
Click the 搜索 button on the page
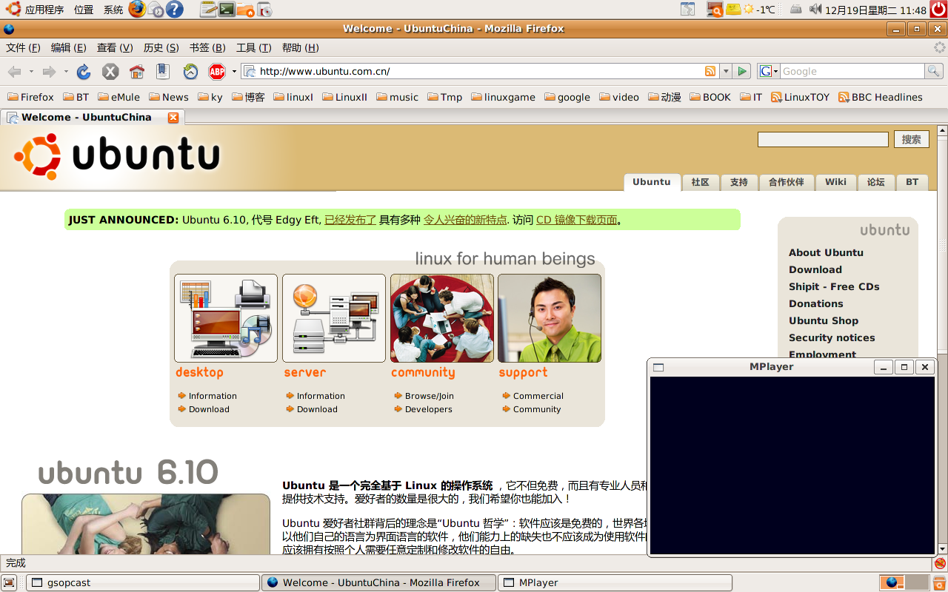tap(911, 139)
